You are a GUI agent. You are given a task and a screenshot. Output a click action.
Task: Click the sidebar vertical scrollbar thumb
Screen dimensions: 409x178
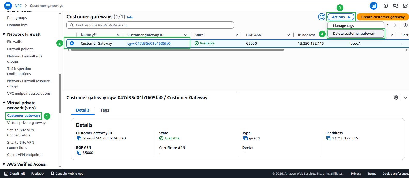pyautogui.click(x=60, y=93)
